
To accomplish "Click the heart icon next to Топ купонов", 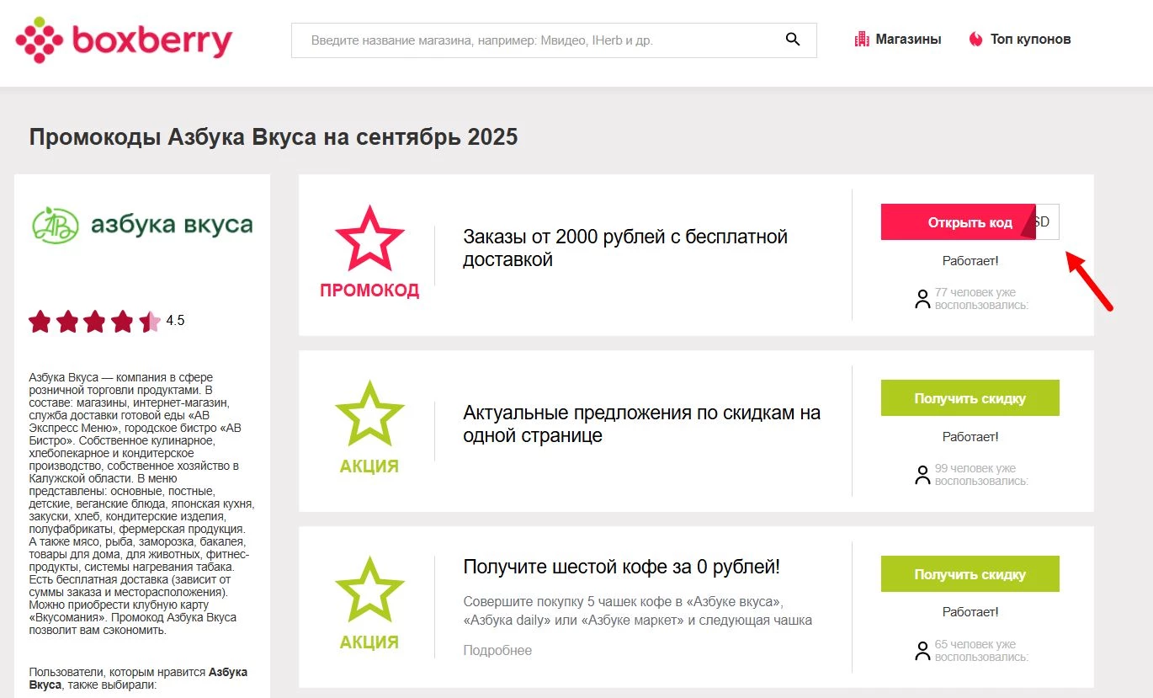I will [975, 39].
